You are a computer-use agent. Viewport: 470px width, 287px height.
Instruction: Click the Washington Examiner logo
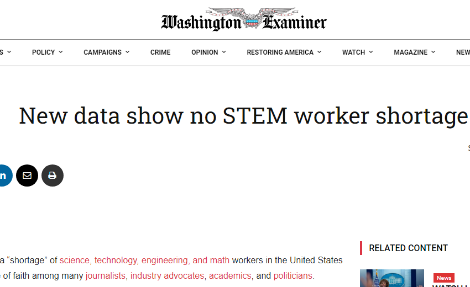[244, 21]
